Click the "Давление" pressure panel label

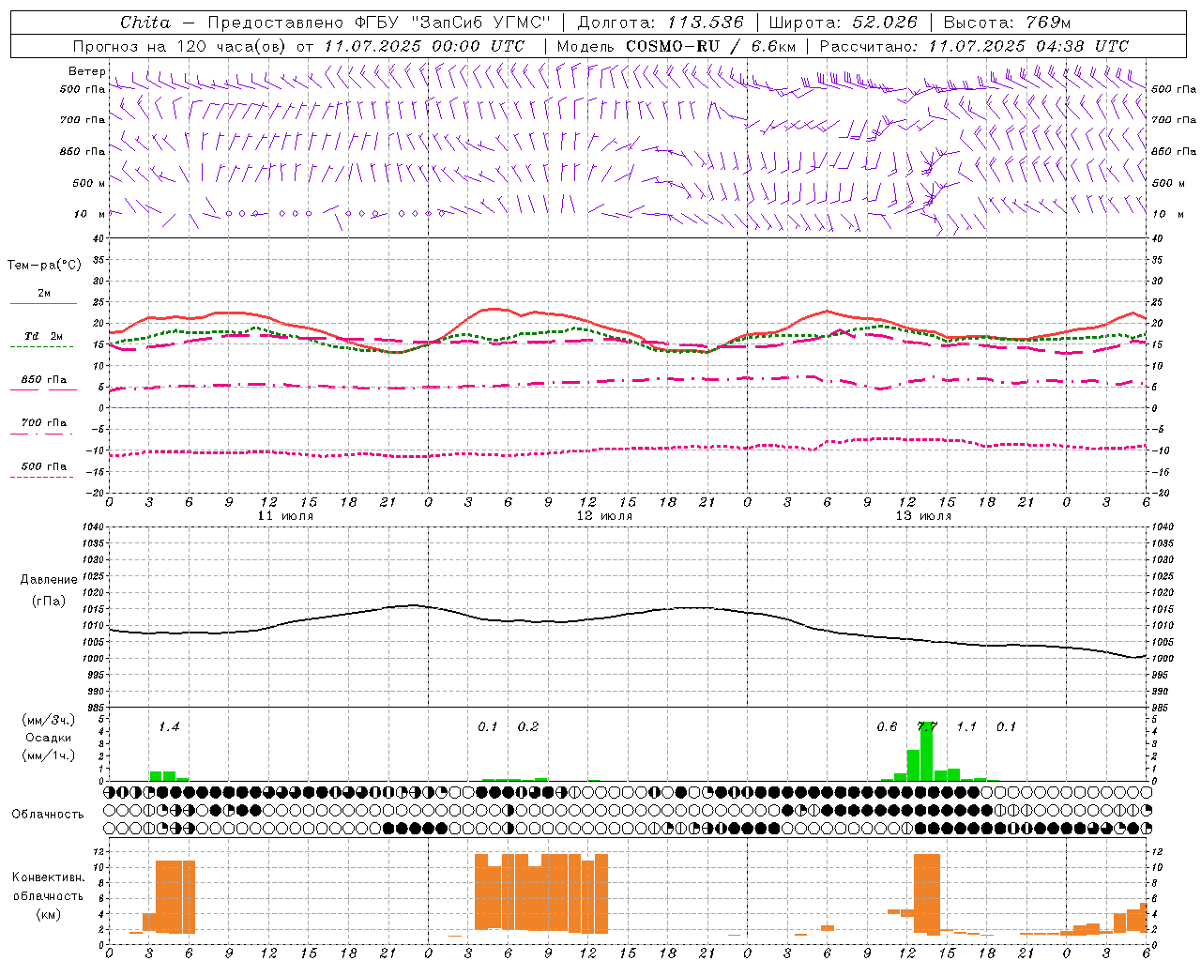[x=49, y=580]
